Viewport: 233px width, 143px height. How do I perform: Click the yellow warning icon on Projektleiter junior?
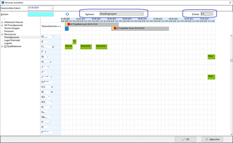[66, 24]
